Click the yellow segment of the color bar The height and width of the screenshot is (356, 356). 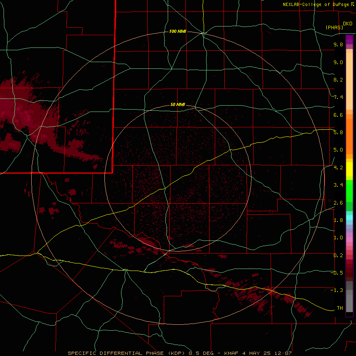click(349, 169)
